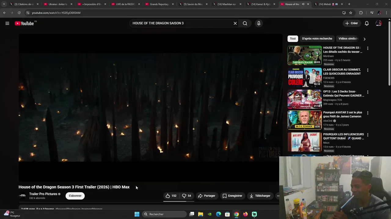Open HOUSE OF THE DRAGON S3 teaser thumbnail

tap(305, 55)
